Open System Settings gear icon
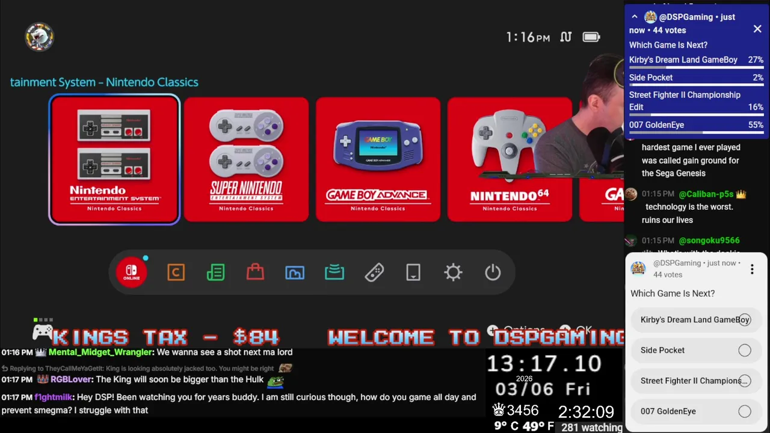Image resolution: width=770 pixels, height=433 pixels. 453,272
